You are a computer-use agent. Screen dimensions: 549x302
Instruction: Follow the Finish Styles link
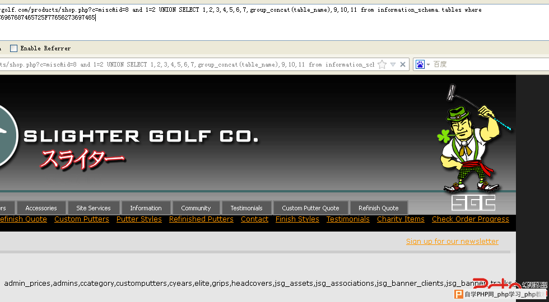pyautogui.click(x=297, y=219)
